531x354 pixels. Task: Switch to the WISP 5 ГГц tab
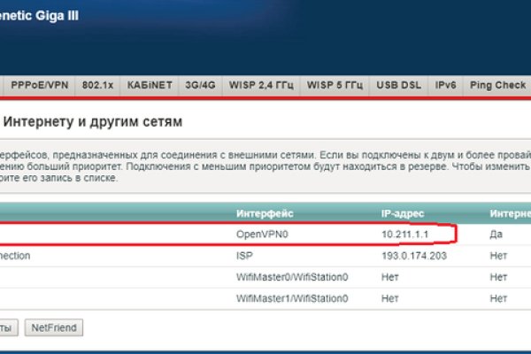click(x=335, y=86)
